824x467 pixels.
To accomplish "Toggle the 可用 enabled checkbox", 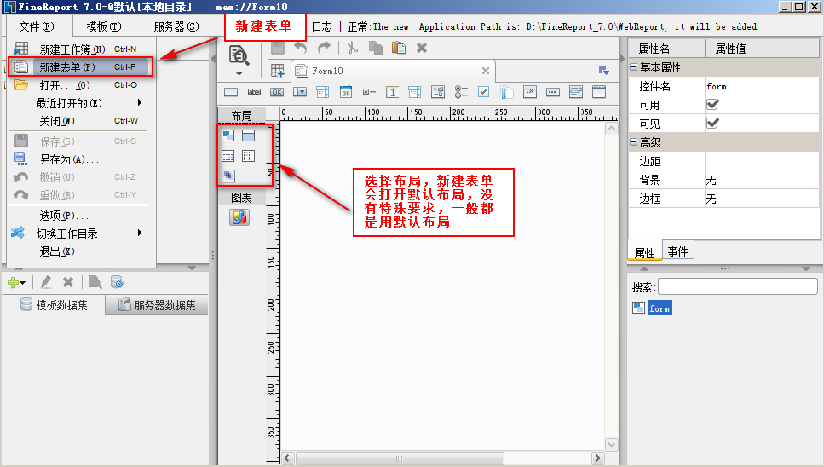I will click(712, 105).
